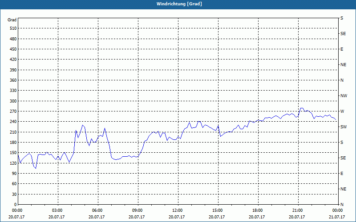Select the "60" y-axis value
This screenshot has width=356, height=222.
click(14, 184)
